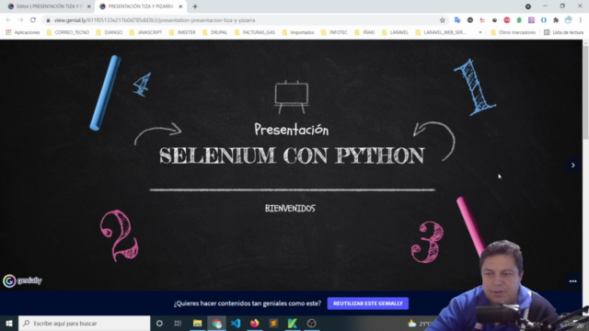Open a new browser tab
Screen dimensions: 589x331
point(195,6)
